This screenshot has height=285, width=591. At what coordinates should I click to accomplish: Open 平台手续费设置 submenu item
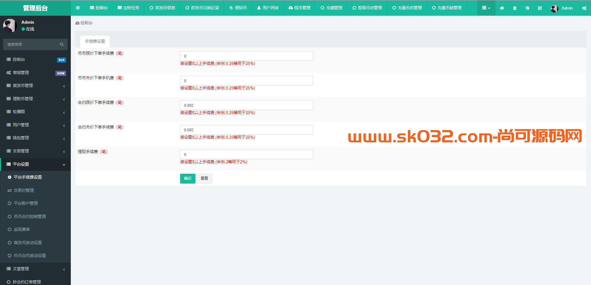(35, 177)
